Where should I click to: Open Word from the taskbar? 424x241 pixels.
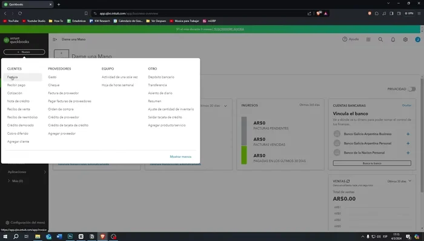click(x=59, y=236)
